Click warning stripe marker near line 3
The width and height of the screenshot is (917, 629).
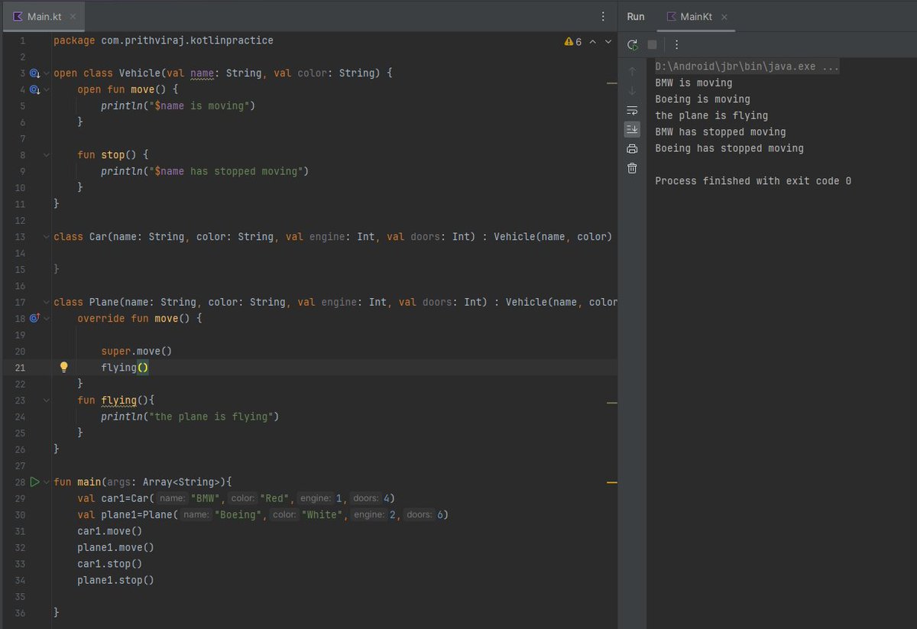[611, 83]
